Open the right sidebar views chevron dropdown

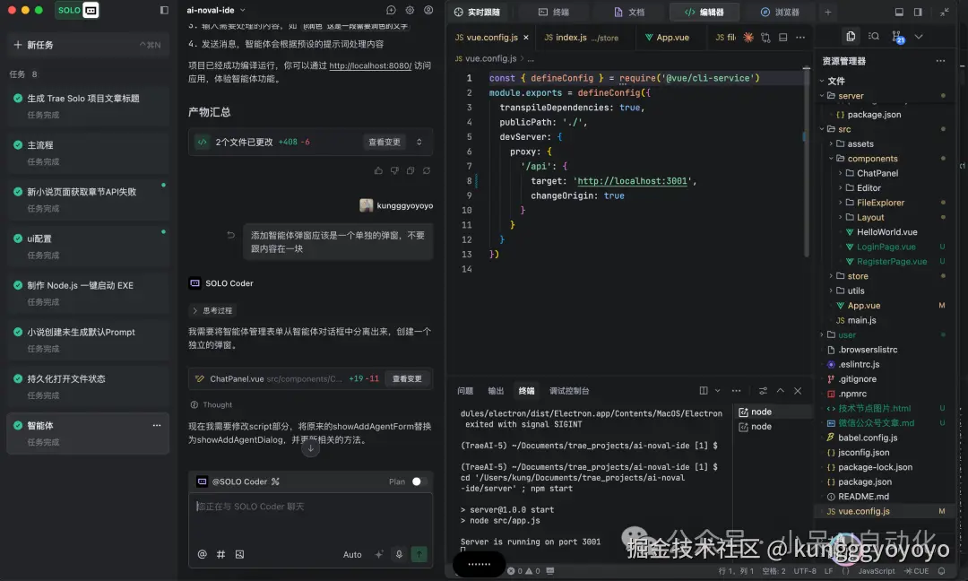[919, 37]
